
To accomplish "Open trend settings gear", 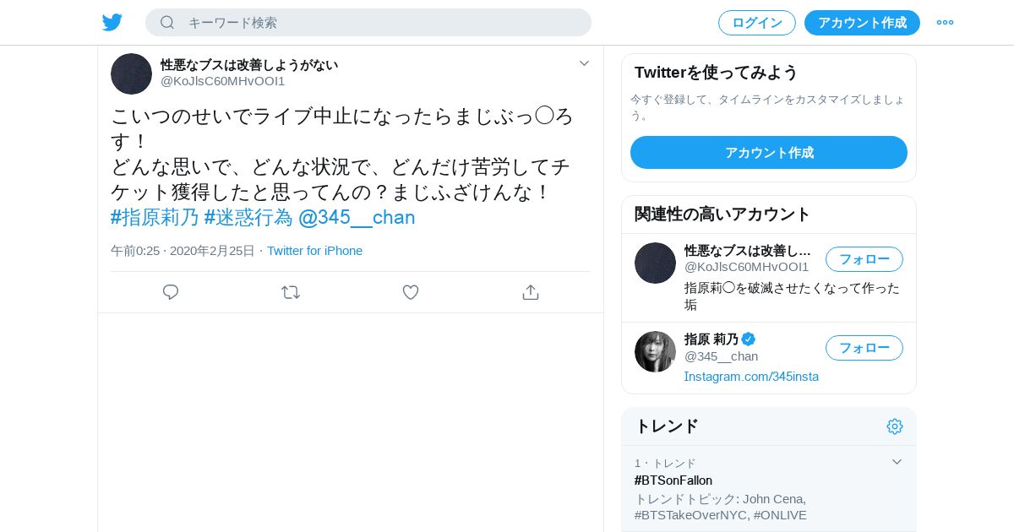I will 895,426.
